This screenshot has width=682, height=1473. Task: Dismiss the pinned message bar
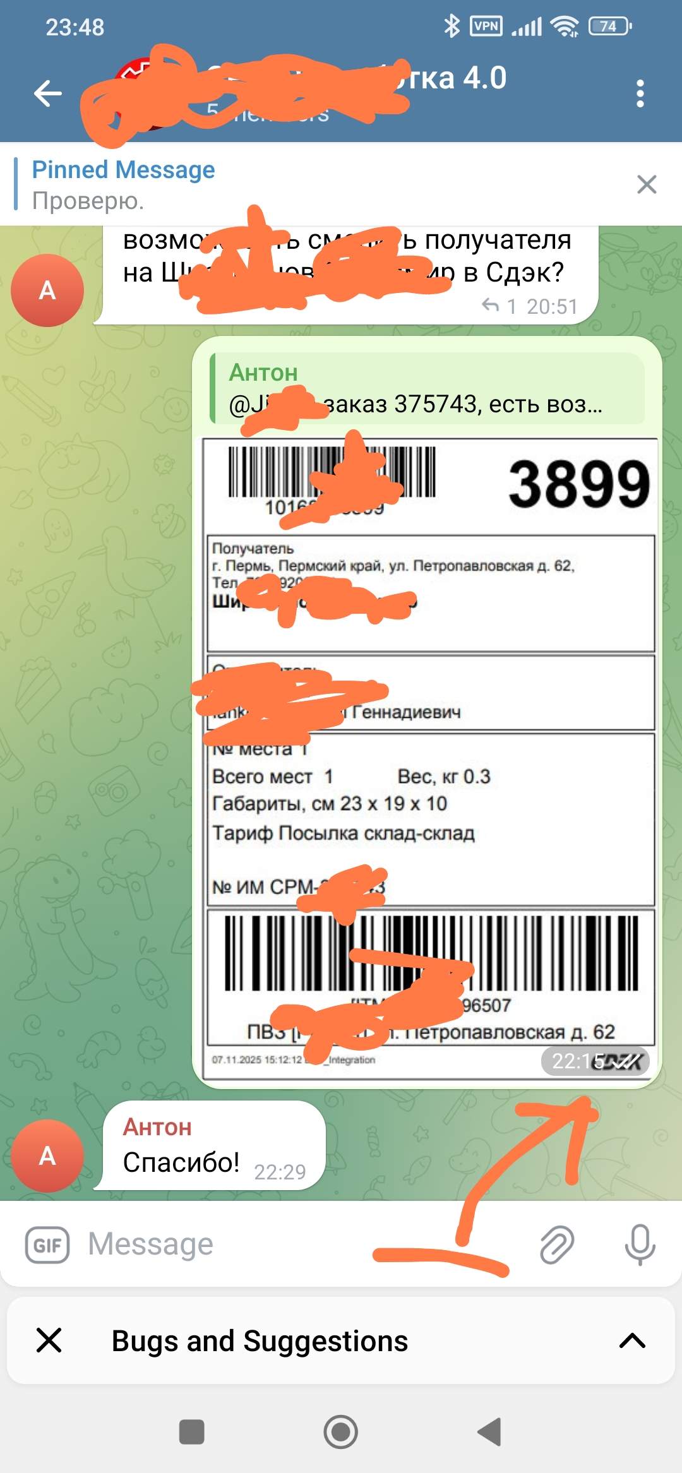pyautogui.click(x=647, y=184)
